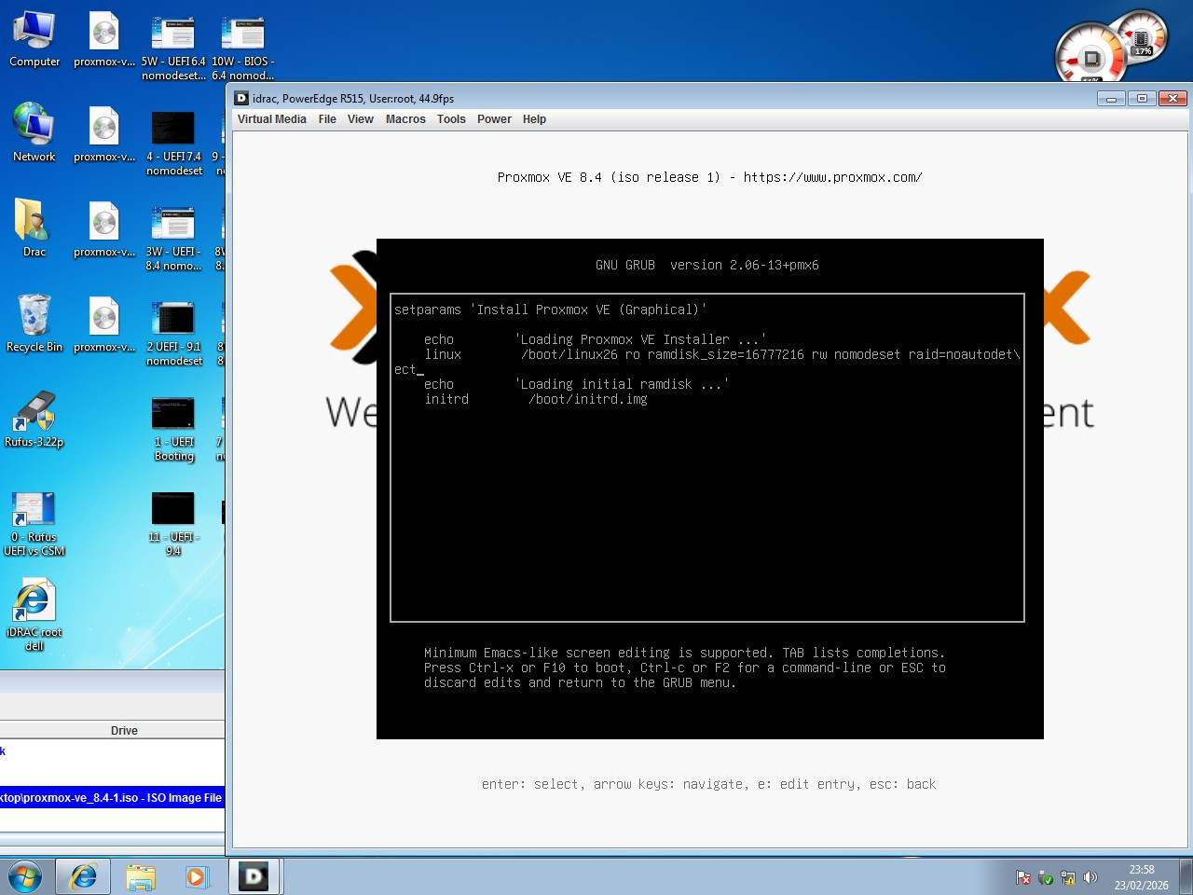Image resolution: width=1193 pixels, height=895 pixels.
Task: Click the network warning tray icon
Action: (1068, 877)
